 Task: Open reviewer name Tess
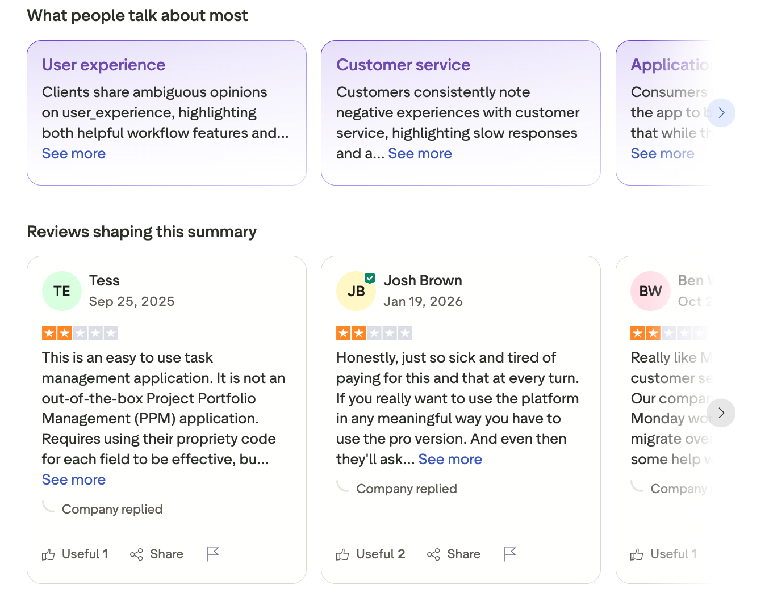105,281
